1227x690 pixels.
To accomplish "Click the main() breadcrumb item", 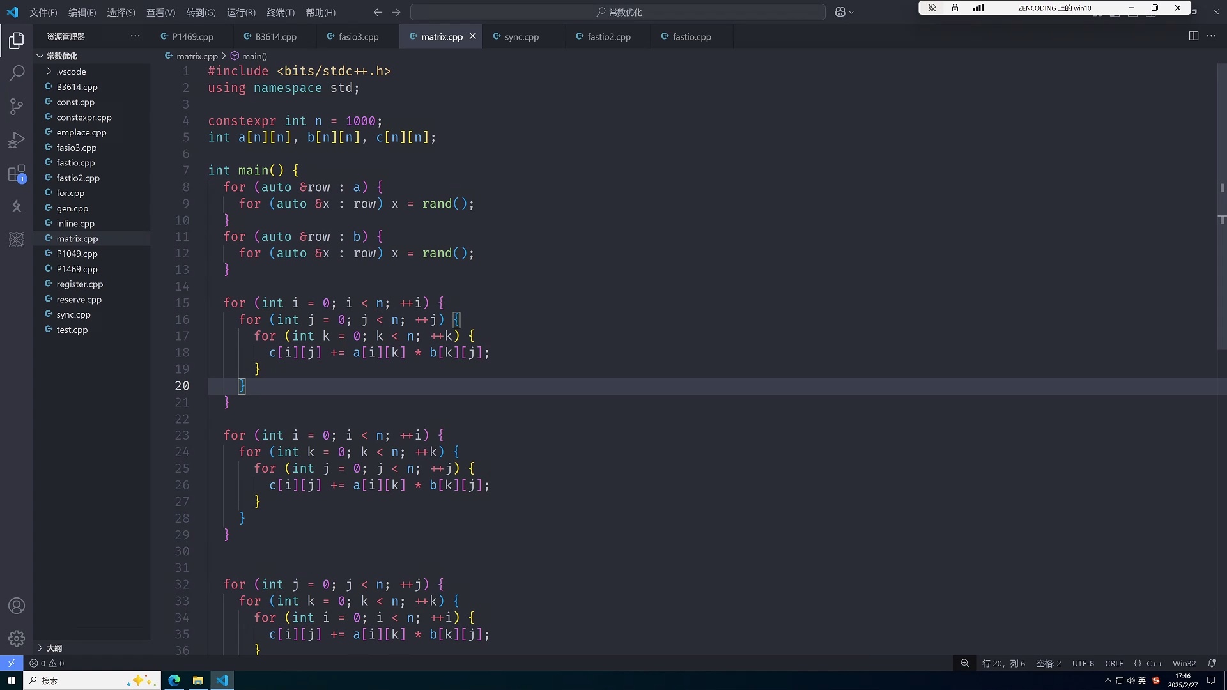I will pos(249,56).
